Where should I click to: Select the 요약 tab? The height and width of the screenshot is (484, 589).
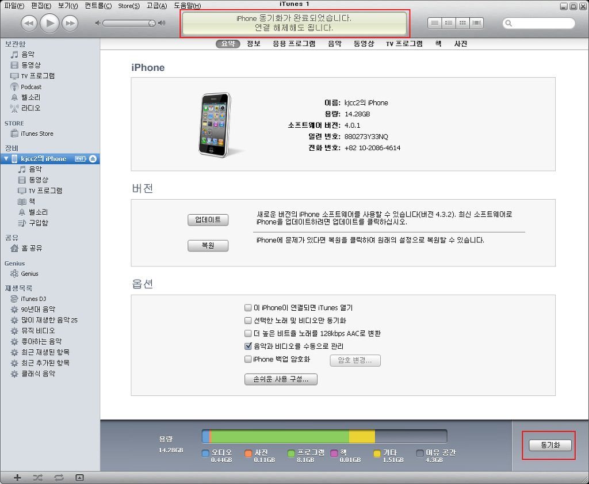pos(228,44)
